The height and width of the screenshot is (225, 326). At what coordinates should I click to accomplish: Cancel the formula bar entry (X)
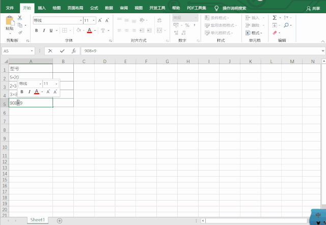[x=50, y=51]
